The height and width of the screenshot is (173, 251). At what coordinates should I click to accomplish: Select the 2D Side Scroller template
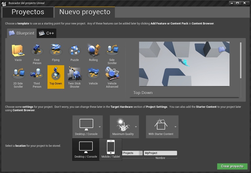click(18, 77)
